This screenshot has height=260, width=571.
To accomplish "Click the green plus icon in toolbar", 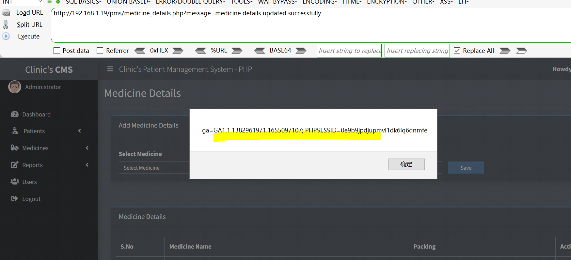I will (58, 2).
